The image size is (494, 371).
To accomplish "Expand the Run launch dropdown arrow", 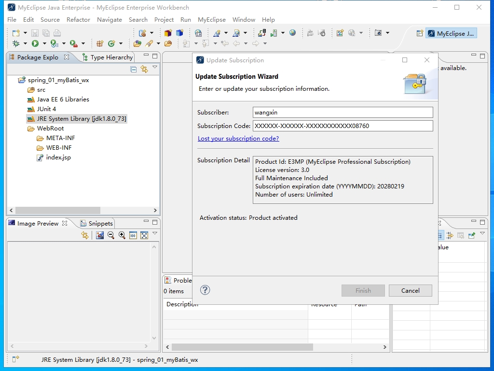I will [44, 43].
